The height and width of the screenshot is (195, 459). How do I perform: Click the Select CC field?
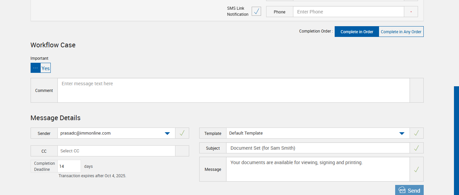click(x=116, y=151)
